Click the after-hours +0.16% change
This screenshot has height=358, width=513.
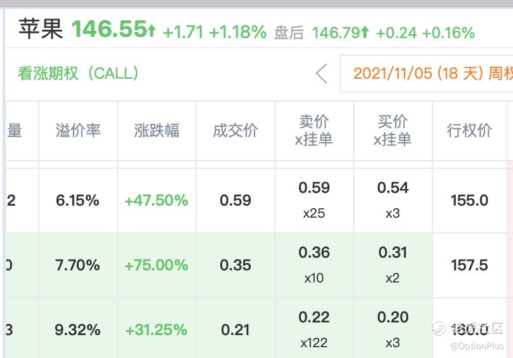click(448, 33)
